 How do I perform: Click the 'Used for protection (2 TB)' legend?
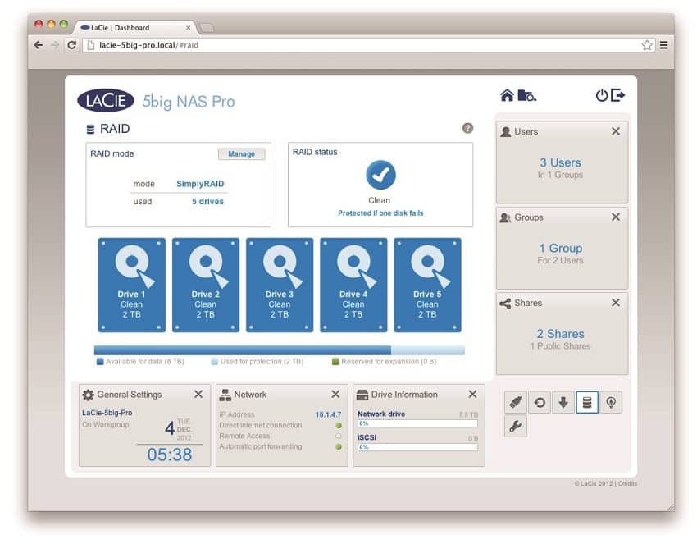(257, 362)
